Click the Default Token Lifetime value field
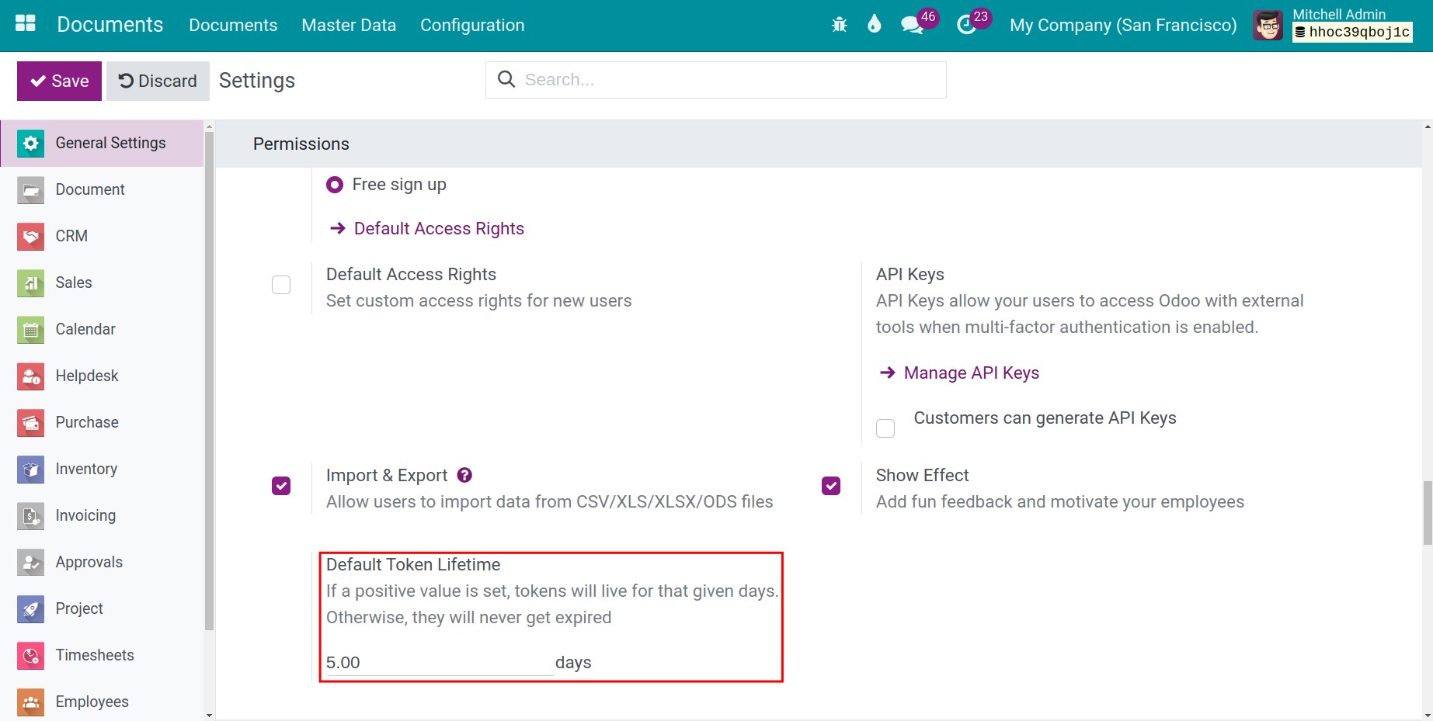This screenshot has width=1433, height=721. [435, 662]
